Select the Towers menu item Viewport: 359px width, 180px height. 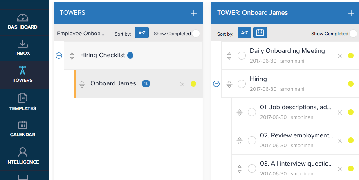[x=23, y=75]
